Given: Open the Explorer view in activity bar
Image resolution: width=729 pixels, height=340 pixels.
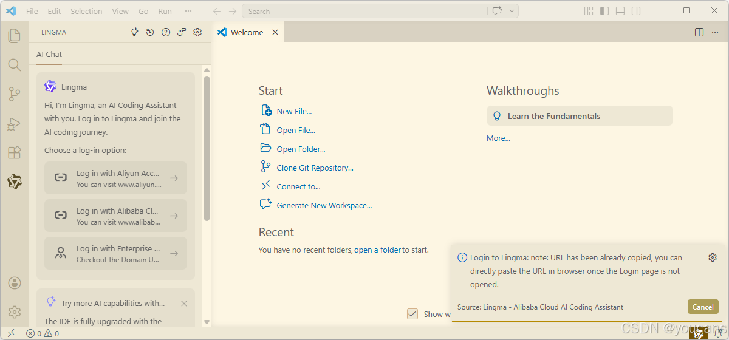Looking at the screenshot, I should [x=15, y=36].
